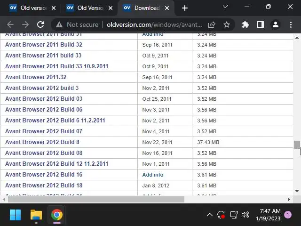Open a new browser tab
301x226 pixels.
tap(185, 8)
